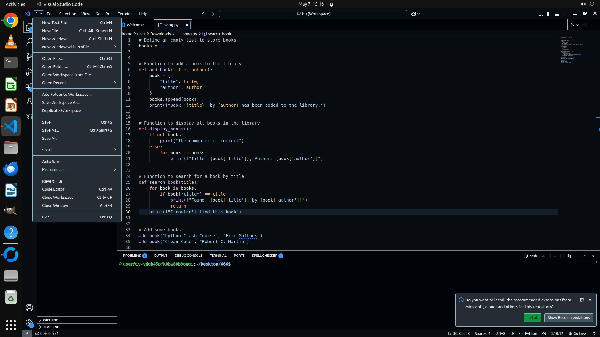Toggle the primary sidebar layout icon

[x=549, y=14]
